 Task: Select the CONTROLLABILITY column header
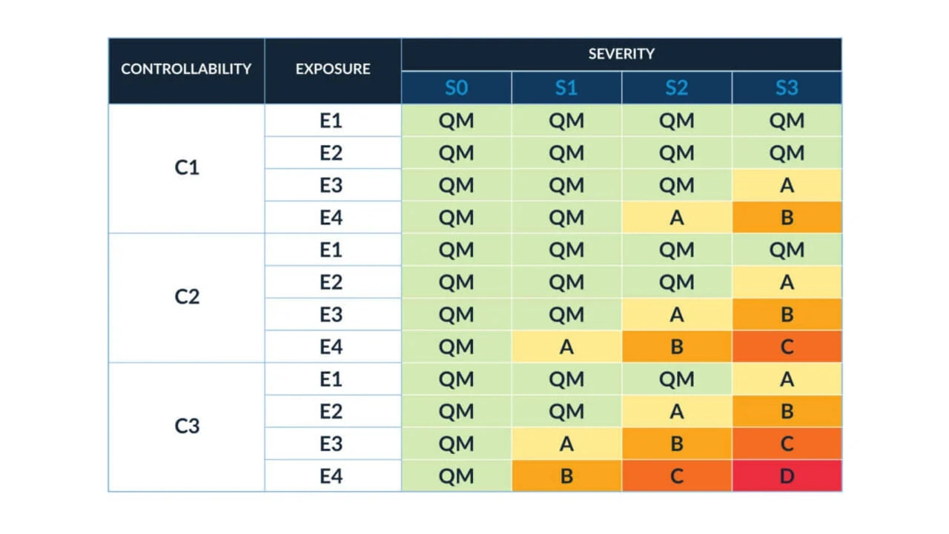coord(186,70)
